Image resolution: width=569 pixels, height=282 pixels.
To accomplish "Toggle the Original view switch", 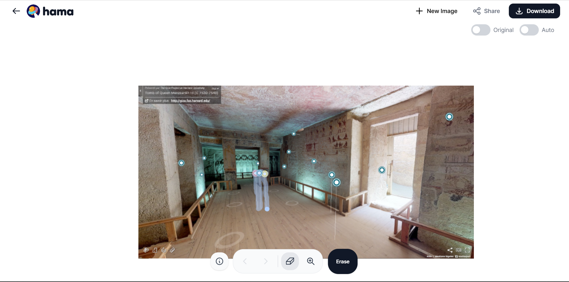I will (x=481, y=30).
